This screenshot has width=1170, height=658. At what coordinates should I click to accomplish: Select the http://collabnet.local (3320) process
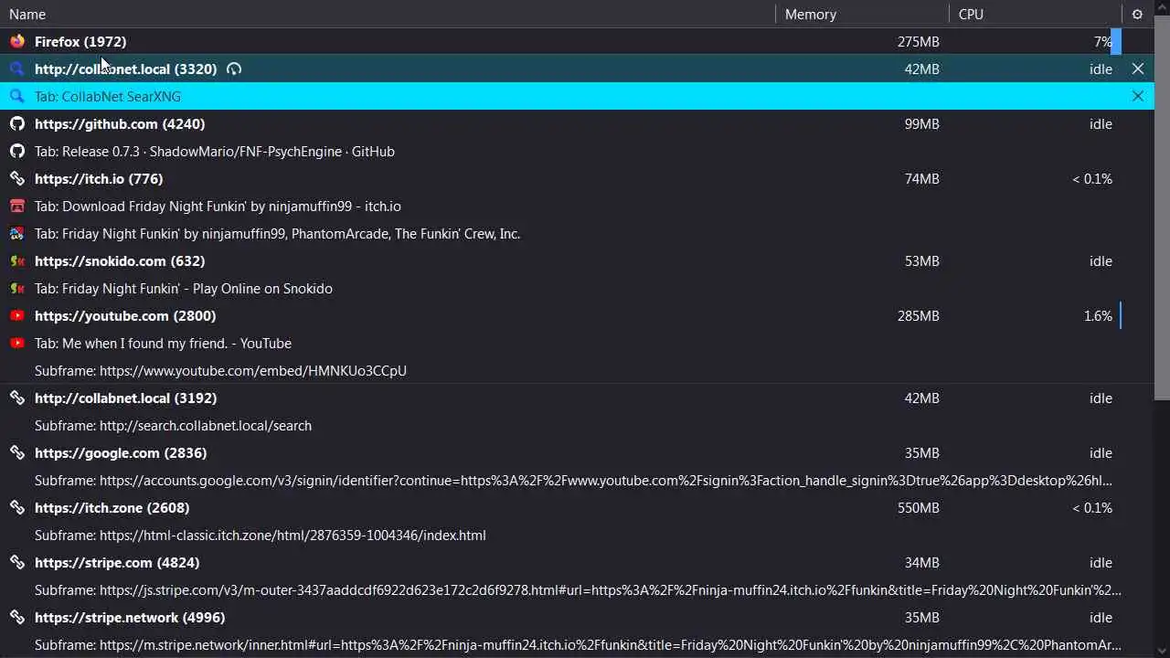tap(577, 69)
